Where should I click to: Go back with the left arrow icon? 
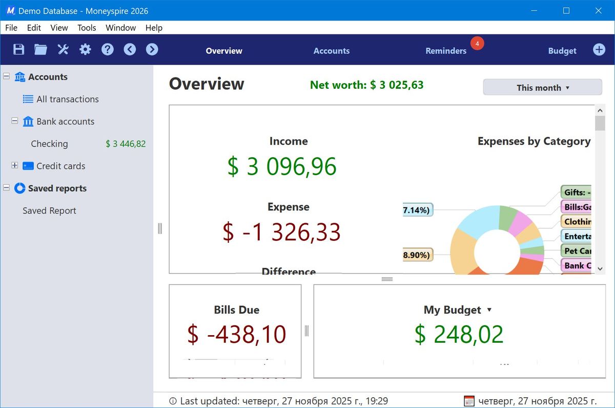point(130,49)
